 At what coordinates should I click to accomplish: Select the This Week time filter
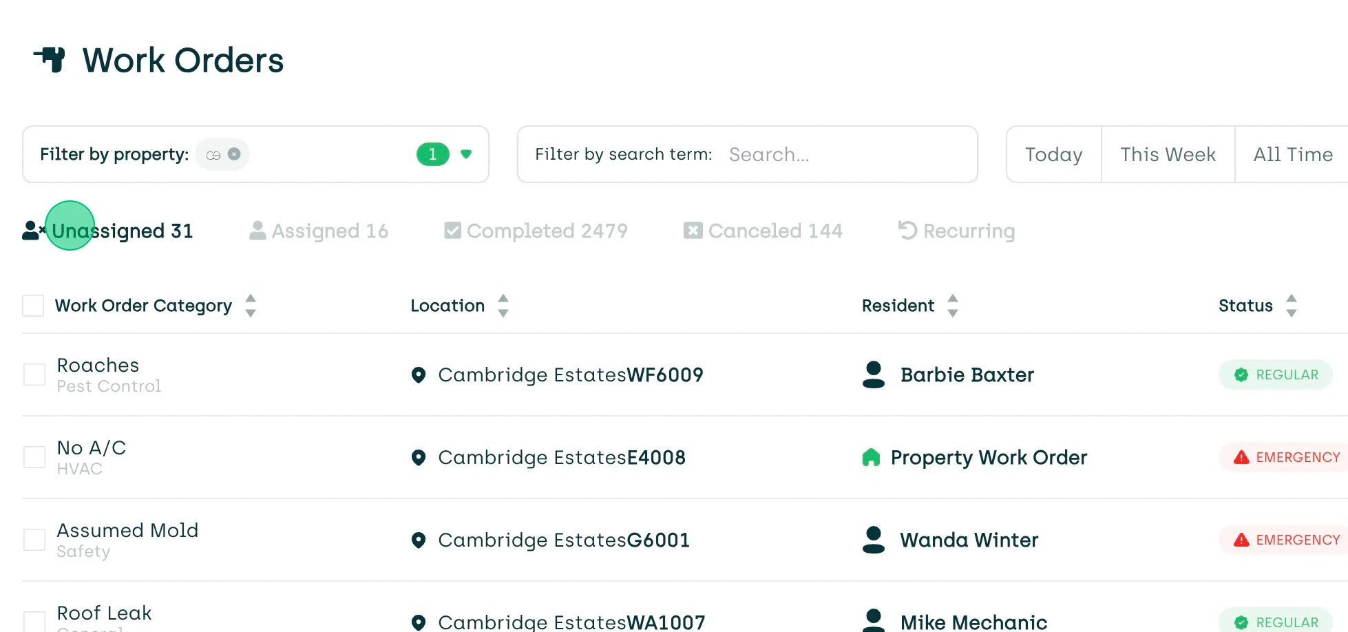[1167, 154]
